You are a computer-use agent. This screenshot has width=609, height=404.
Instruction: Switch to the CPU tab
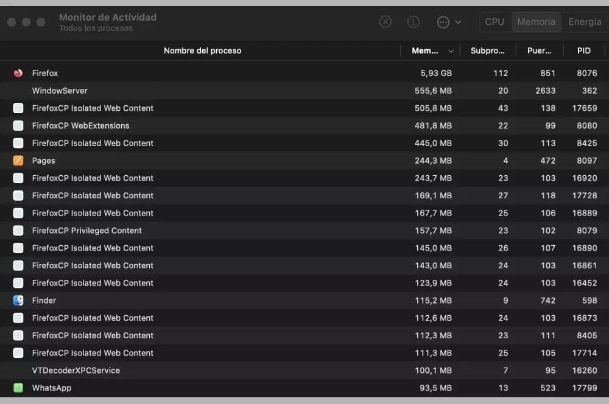495,22
